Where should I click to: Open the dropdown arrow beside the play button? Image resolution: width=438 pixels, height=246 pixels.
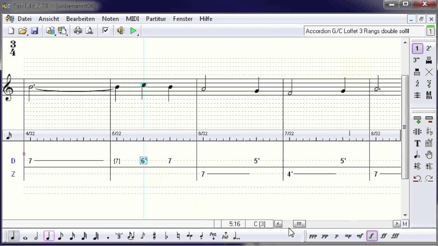[x=138, y=34]
